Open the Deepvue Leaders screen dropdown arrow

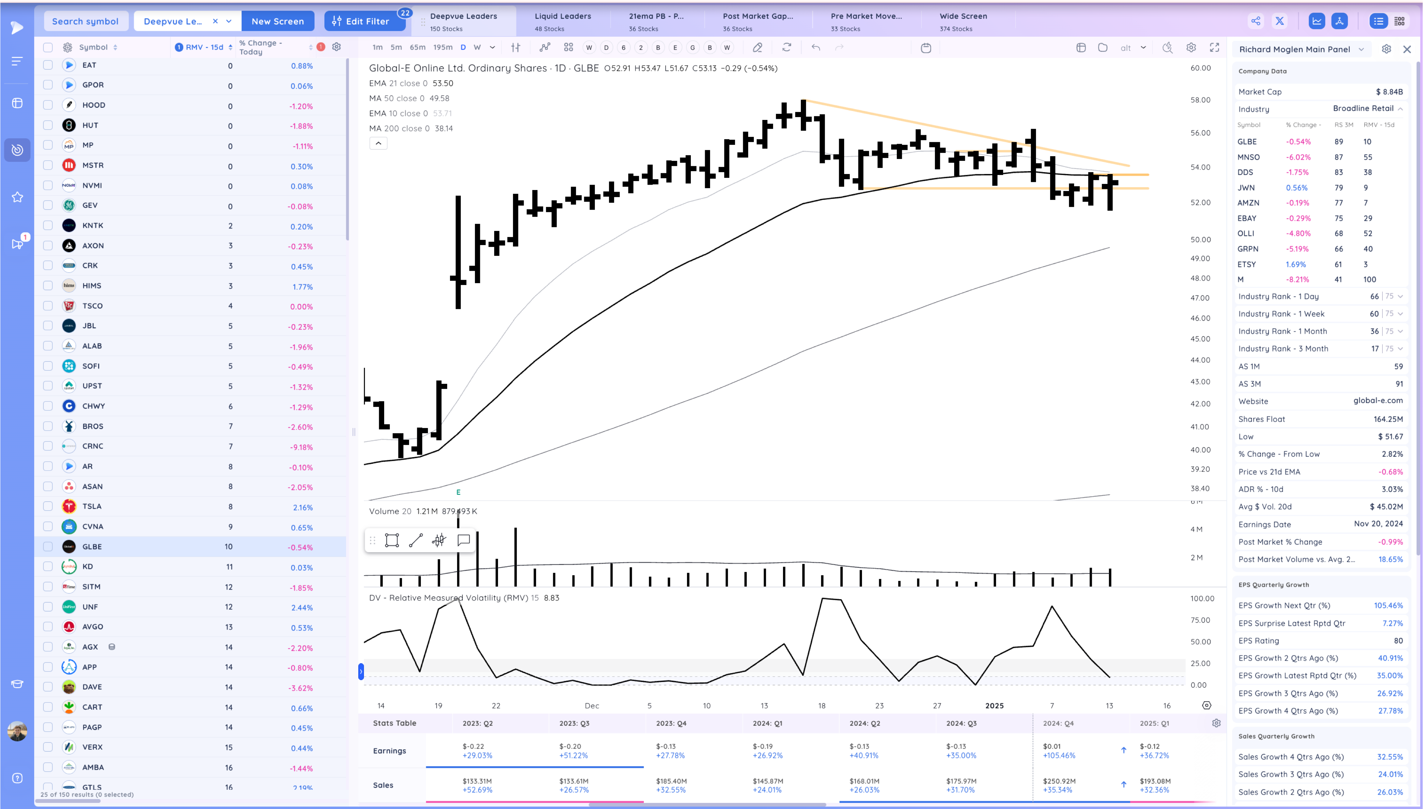coord(229,21)
